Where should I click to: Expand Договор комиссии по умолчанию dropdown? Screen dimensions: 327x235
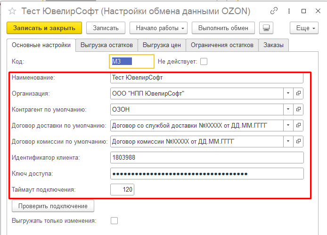click(288, 141)
